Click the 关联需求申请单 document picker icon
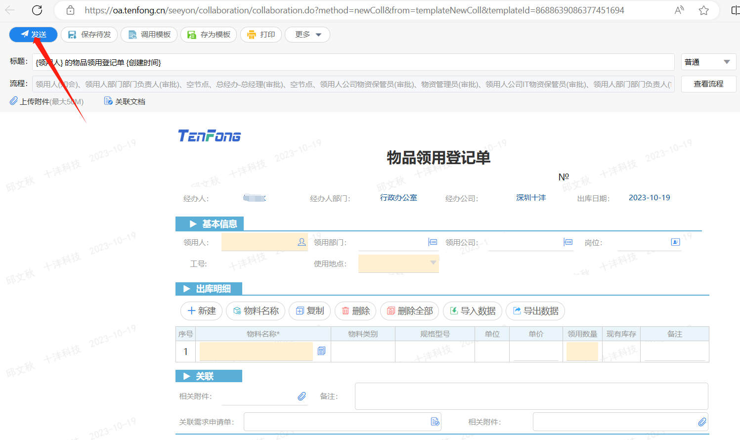 [435, 422]
